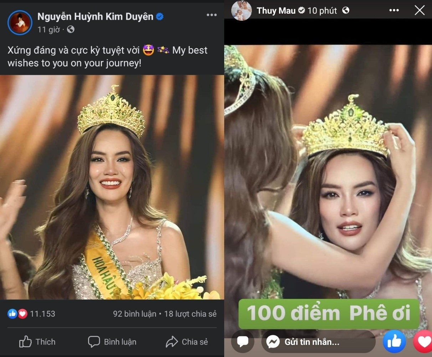Screen dimensions: 432x357
Task: Open Bình luận to comment on the post
Action: (x=112, y=342)
